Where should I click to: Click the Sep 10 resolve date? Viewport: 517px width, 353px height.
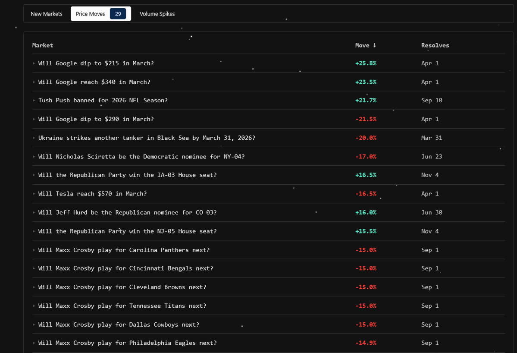click(x=432, y=100)
